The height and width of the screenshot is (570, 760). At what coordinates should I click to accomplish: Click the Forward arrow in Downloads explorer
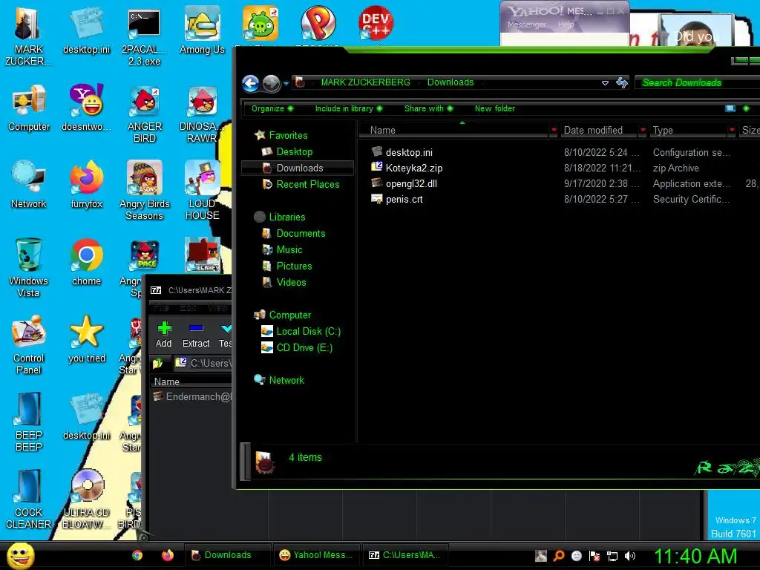(x=271, y=83)
